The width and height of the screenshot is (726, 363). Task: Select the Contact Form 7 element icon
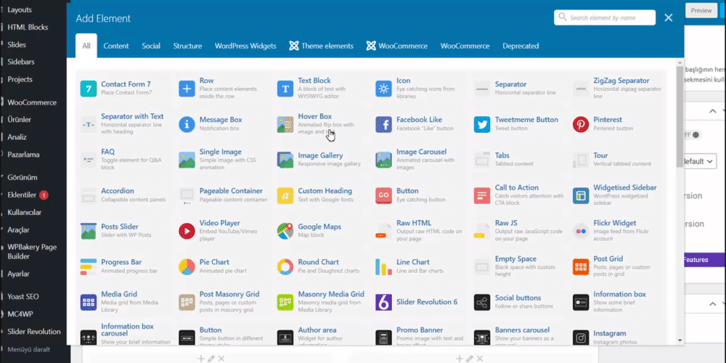coord(89,89)
